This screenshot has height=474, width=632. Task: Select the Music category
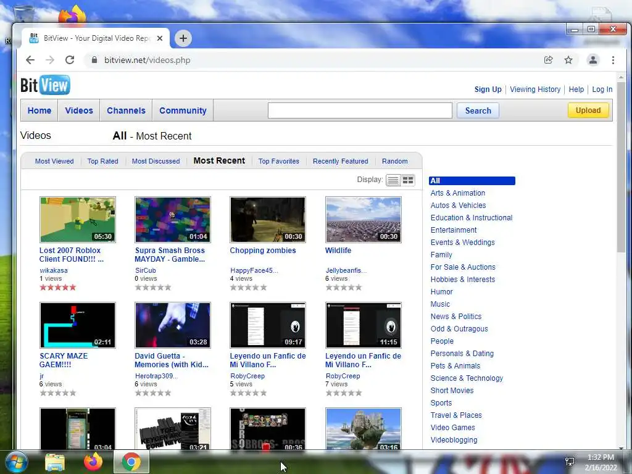tap(440, 304)
